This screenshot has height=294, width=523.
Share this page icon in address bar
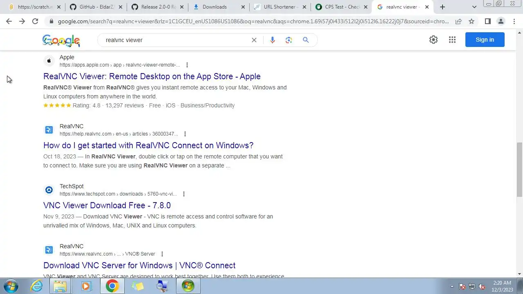pos(458,21)
